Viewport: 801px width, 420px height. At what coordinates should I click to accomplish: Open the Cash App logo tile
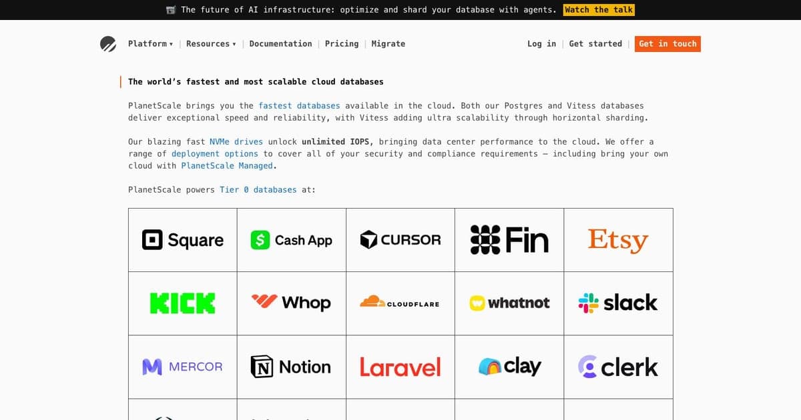coord(291,240)
